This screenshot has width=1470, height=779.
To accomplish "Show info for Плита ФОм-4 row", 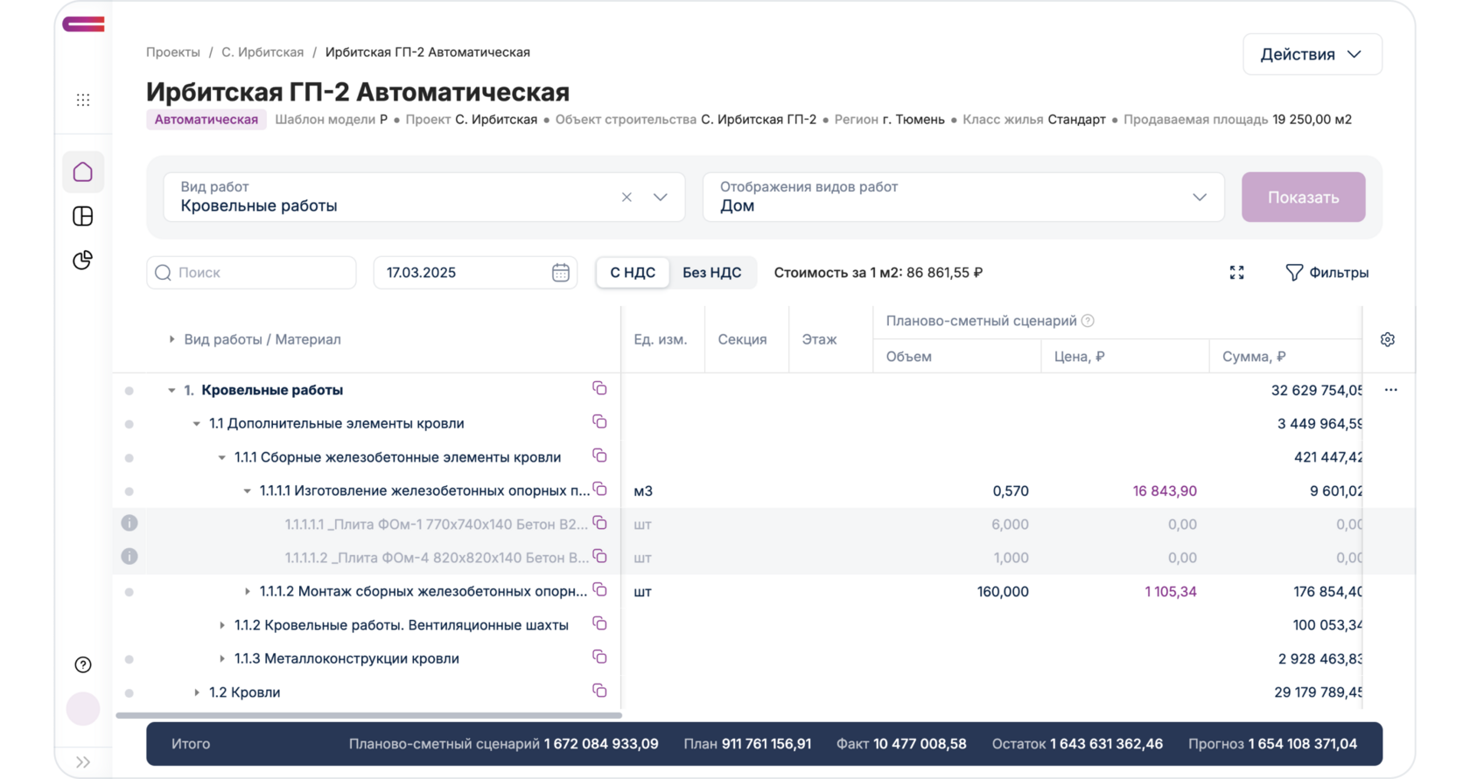I will [129, 556].
